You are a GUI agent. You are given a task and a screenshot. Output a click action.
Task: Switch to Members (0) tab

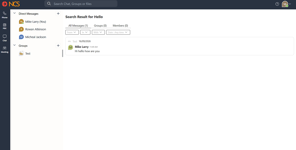120,26
